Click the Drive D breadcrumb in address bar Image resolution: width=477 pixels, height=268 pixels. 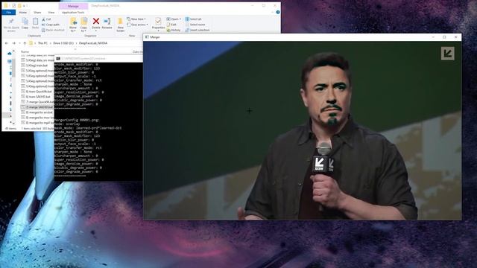pos(63,43)
